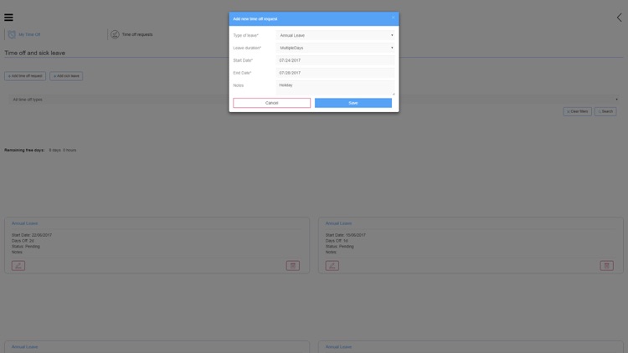
Task: Click the Notes text area containing Holiday
Action: [x=336, y=88]
